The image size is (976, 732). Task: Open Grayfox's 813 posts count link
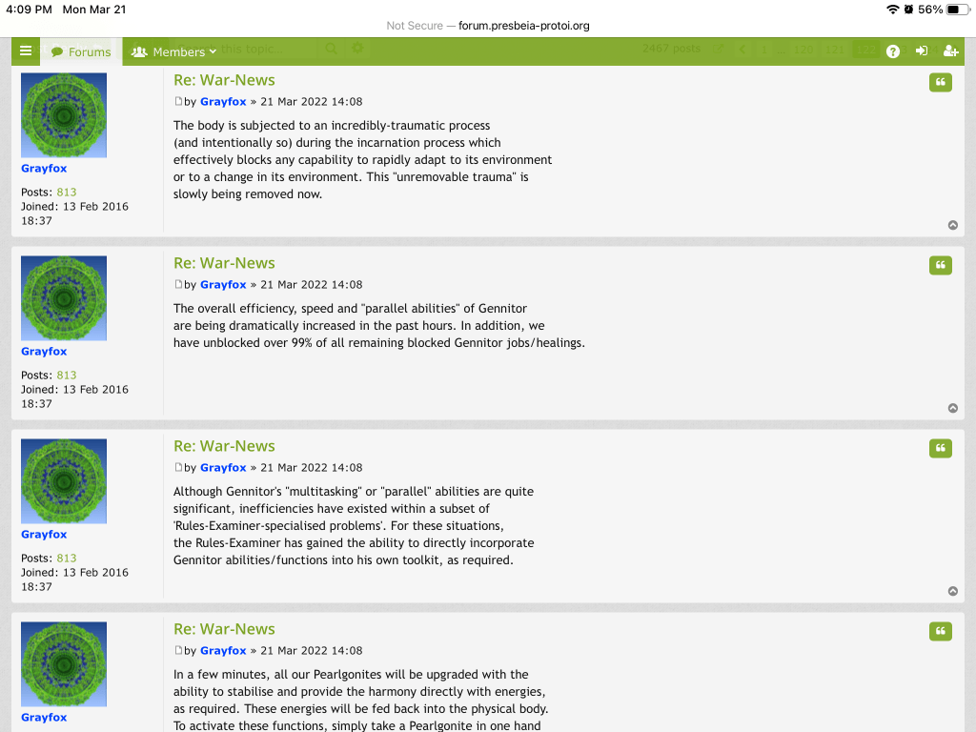point(66,192)
